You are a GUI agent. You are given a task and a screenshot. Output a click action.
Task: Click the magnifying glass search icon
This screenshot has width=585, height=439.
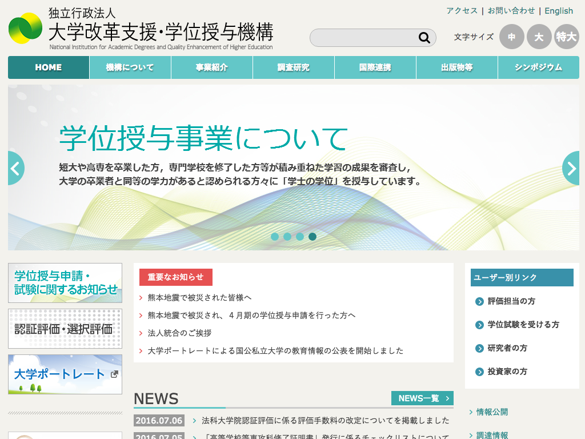click(x=424, y=38)
